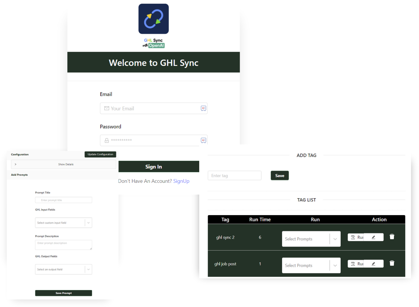Click the Save Prompt button
Screen dimensions: 419x307
click(63, 293)
